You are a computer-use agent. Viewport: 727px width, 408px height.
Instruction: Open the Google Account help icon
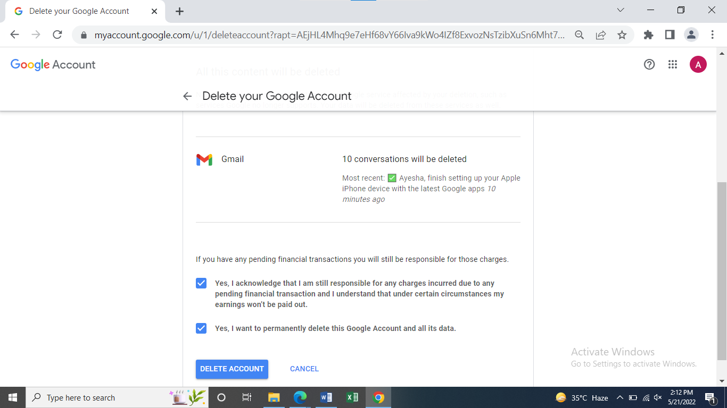pyautogui.click(x=649, y=64)
